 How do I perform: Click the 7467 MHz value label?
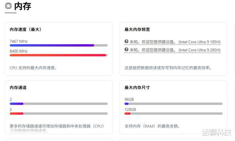(x=19, y=41)
